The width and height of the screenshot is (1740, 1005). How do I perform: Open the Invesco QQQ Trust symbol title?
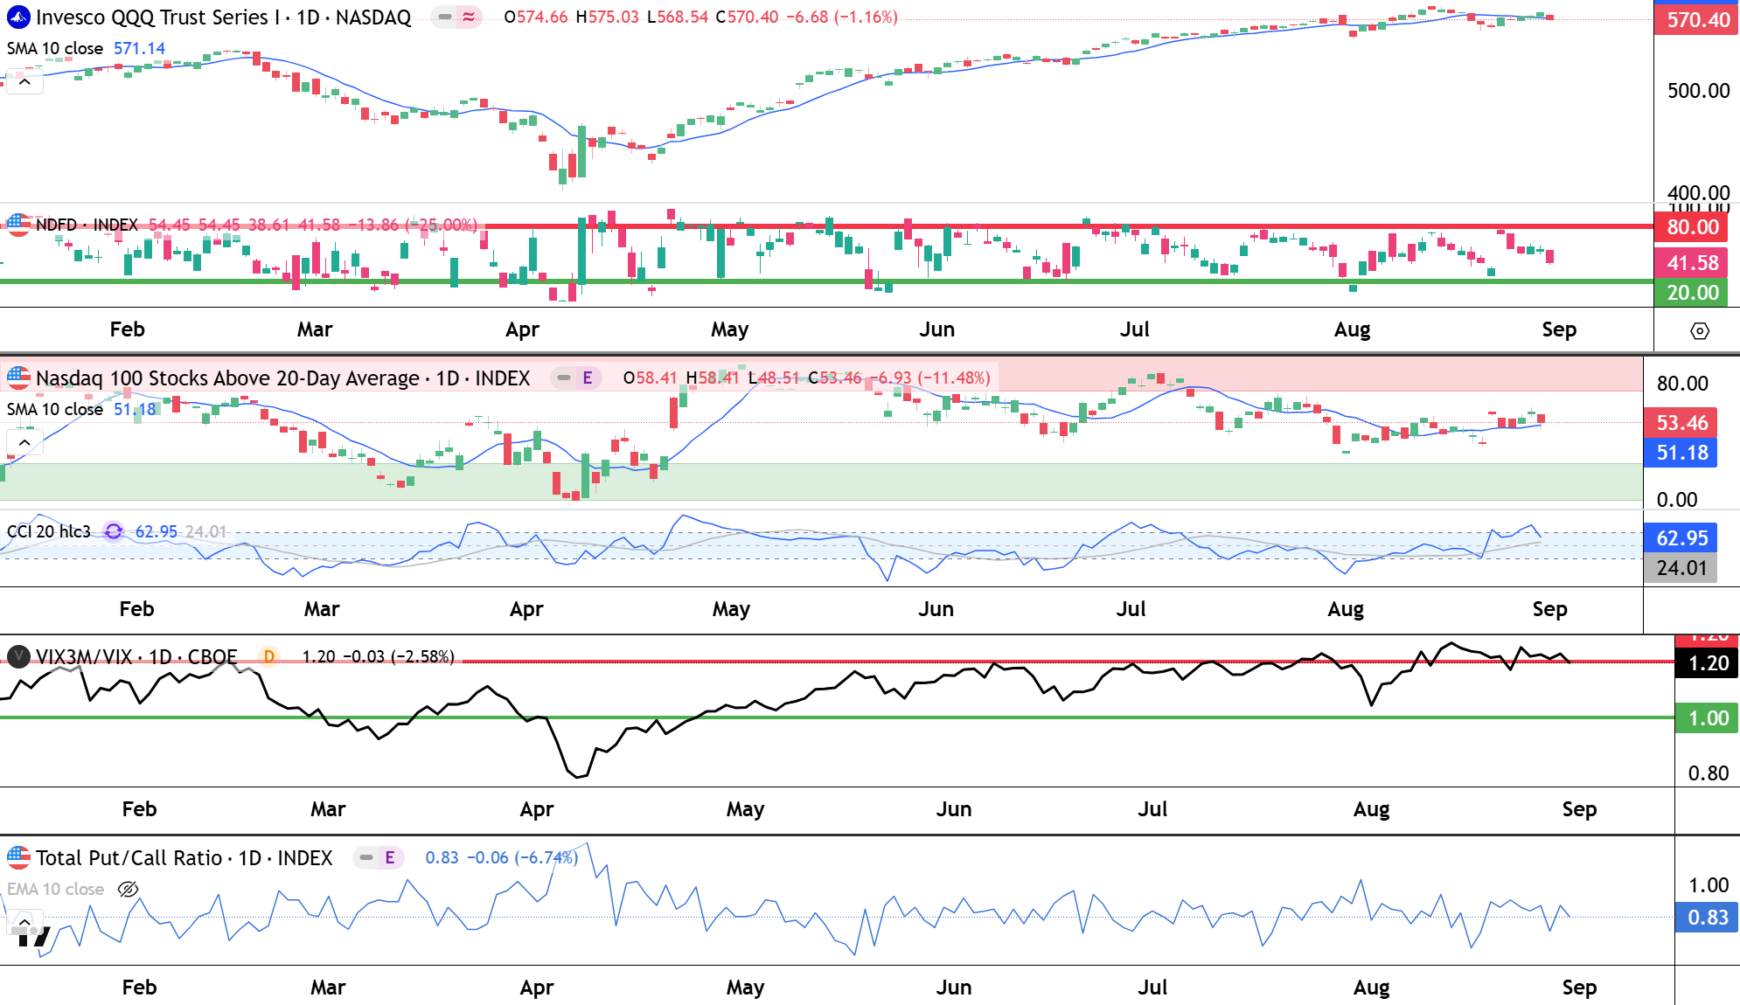(223, 17)
